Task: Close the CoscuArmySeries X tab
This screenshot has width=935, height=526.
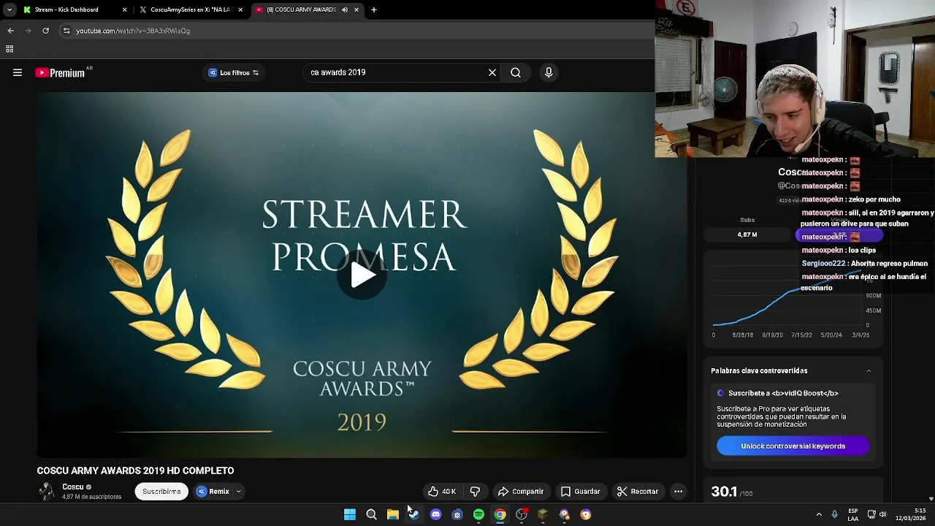Action: (240, 9)
